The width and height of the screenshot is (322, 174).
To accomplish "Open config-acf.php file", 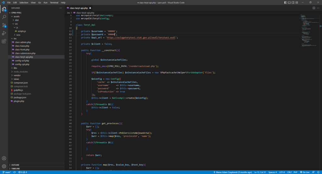I will 36,61.
